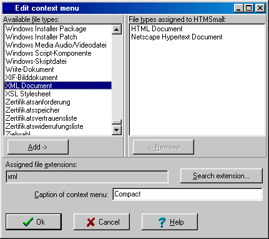Confirm with the Ok button
The height and width of the screenshot is (239, 269).
(34, 221)
